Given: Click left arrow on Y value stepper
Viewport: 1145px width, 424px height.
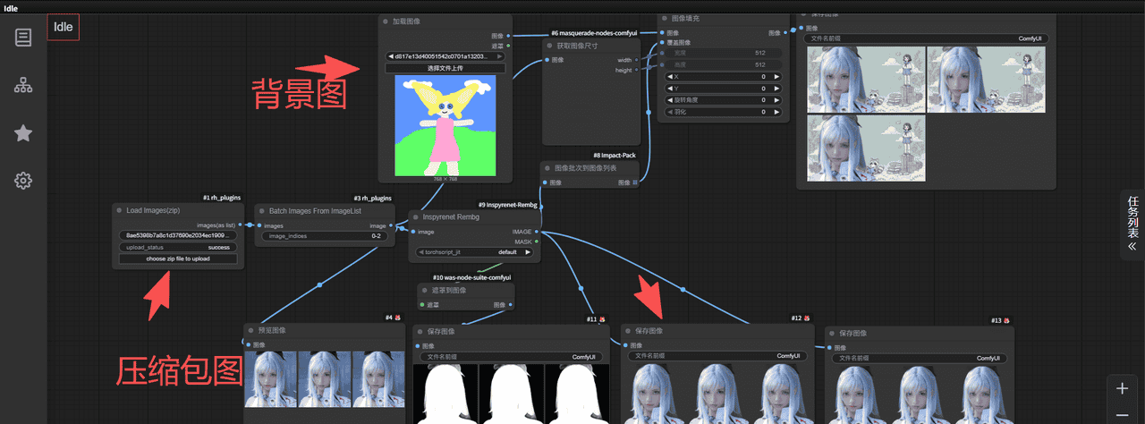Looking at the screenshot, I should pyautogui.click(x=671, y=89).
